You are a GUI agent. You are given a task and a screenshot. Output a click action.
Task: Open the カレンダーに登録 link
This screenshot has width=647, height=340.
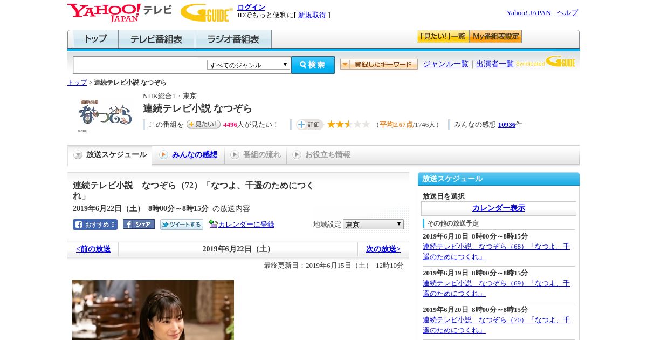(246, 225)
